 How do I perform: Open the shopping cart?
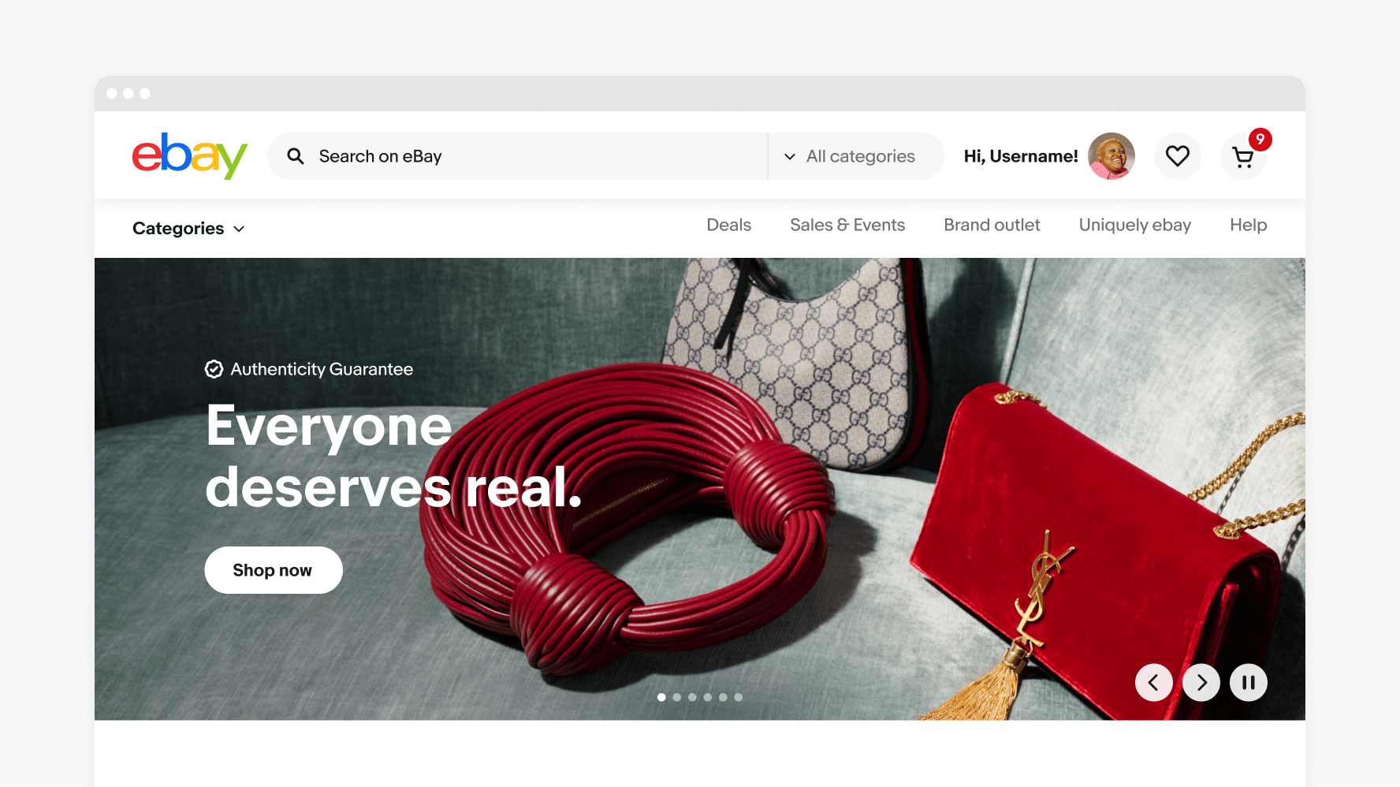[1244, 156]
